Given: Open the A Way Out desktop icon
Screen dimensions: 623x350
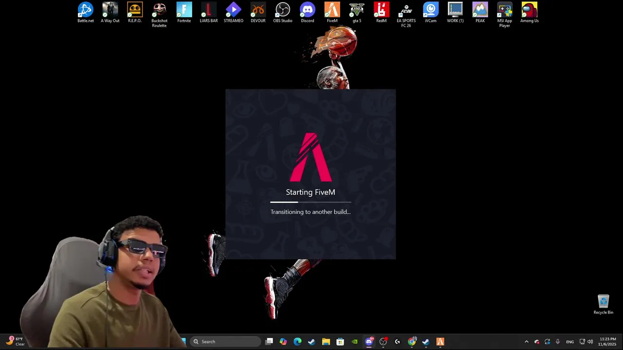Looking at the screenshot, I should pyautogui.click(x=110, y=13).
